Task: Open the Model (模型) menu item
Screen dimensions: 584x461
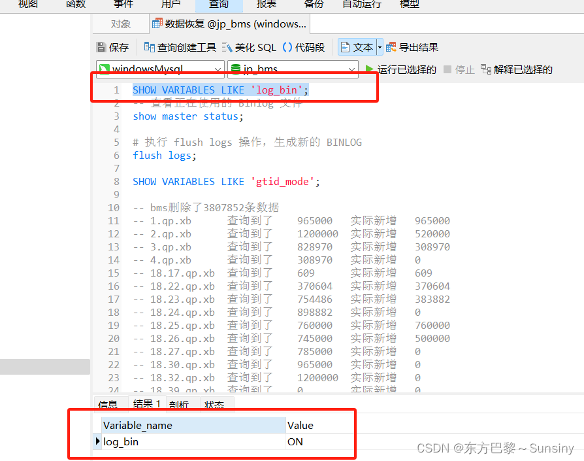Action: pyautogui.click(x=410, y=5)
